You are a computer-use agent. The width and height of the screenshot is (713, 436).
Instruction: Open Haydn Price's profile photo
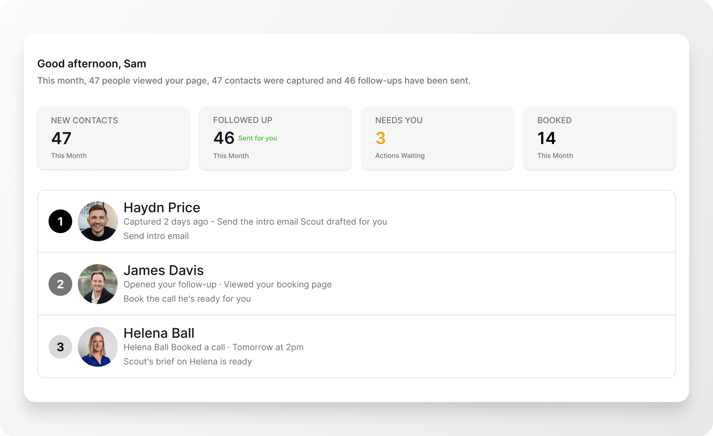coord(98,221)
